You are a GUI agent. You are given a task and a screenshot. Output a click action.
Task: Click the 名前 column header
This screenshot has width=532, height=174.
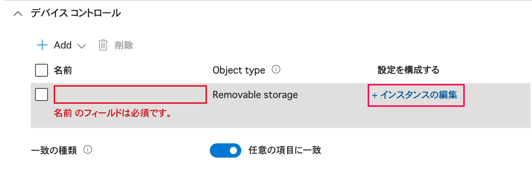(x=63, y=70)
